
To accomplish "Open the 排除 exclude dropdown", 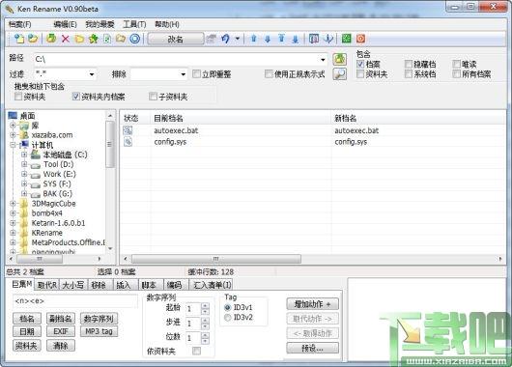I will 184,74.
